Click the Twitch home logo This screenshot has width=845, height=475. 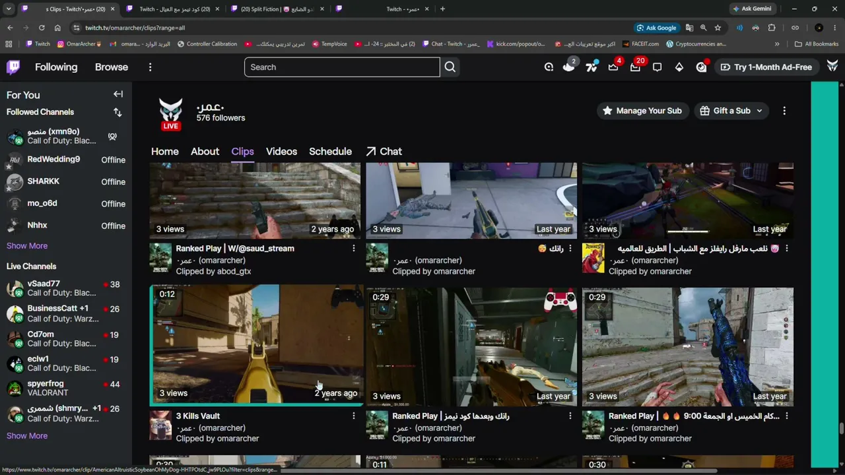tap(13, 67)
